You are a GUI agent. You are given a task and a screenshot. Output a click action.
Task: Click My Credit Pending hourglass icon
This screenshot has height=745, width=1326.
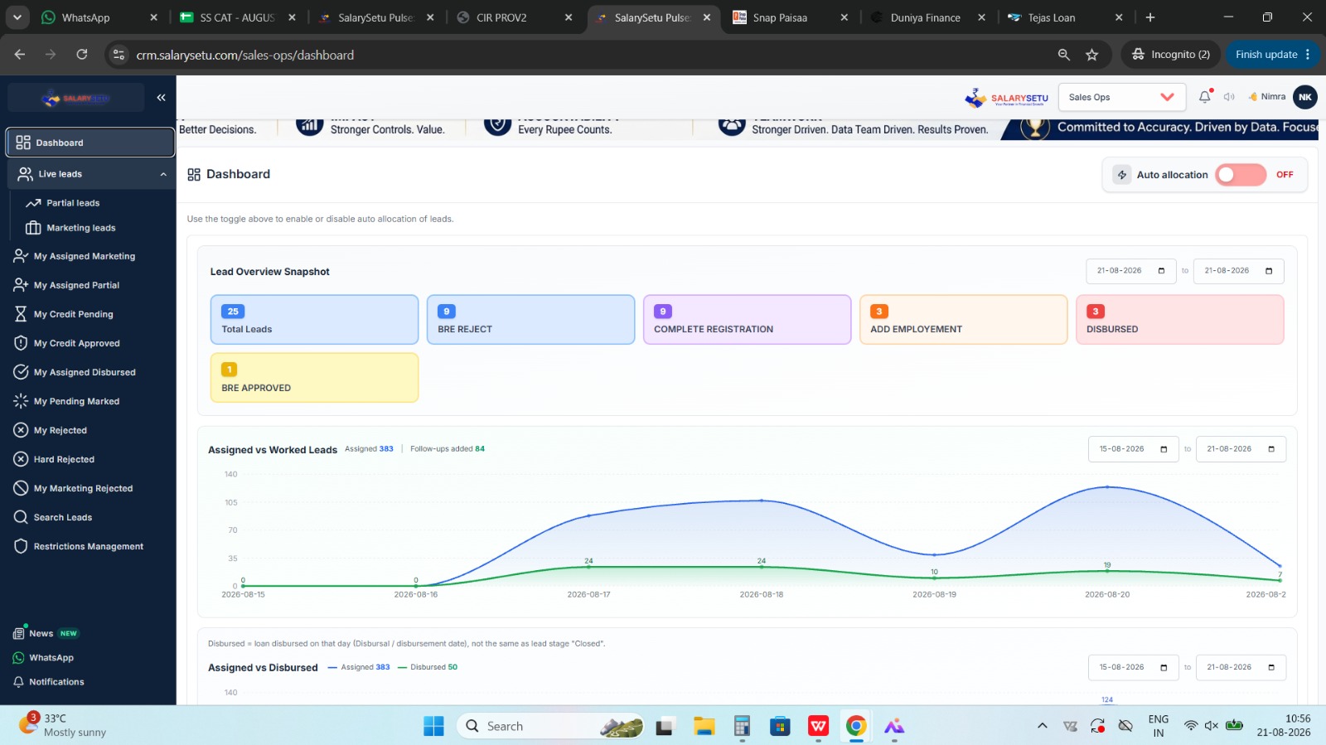21,314
